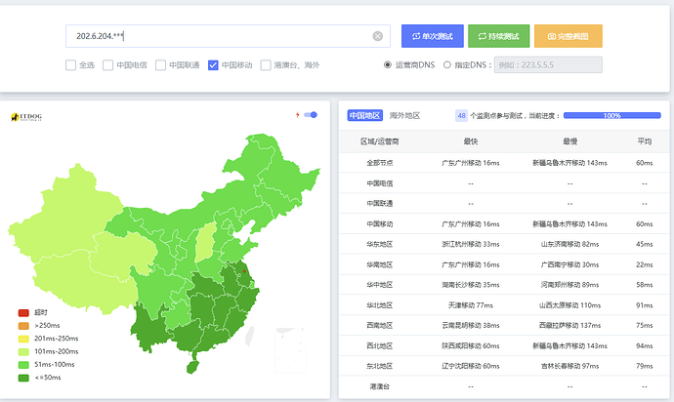This screenshot has width=674, height=402.
Task: Click the custom DNS input field
Action: [546, 65]
